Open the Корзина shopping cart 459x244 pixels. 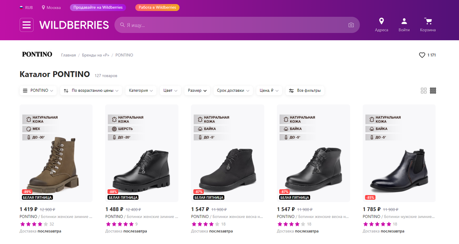[x=428, y=25]
